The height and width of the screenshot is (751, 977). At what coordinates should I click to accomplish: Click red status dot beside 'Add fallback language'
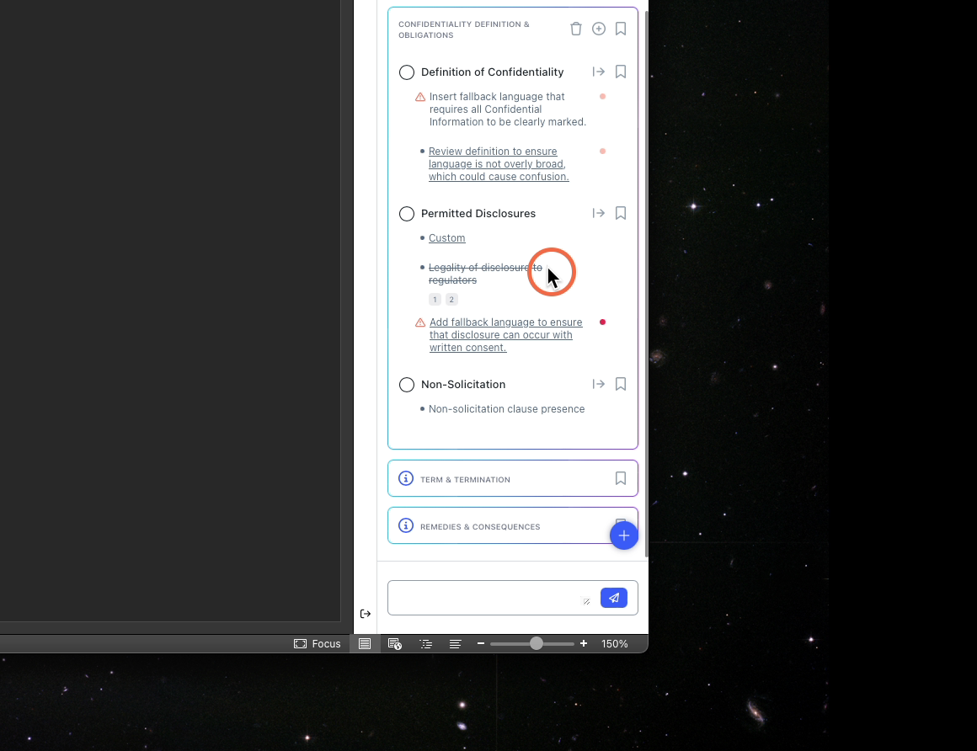pos(602,322)
